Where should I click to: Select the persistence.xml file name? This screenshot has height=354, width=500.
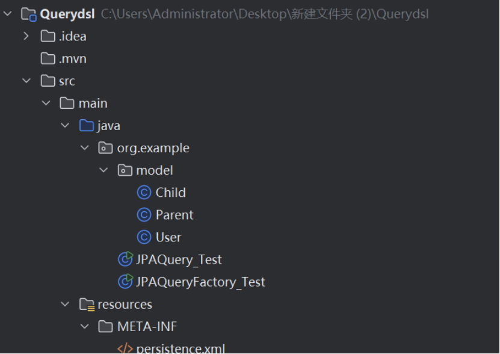coord(181,349)
